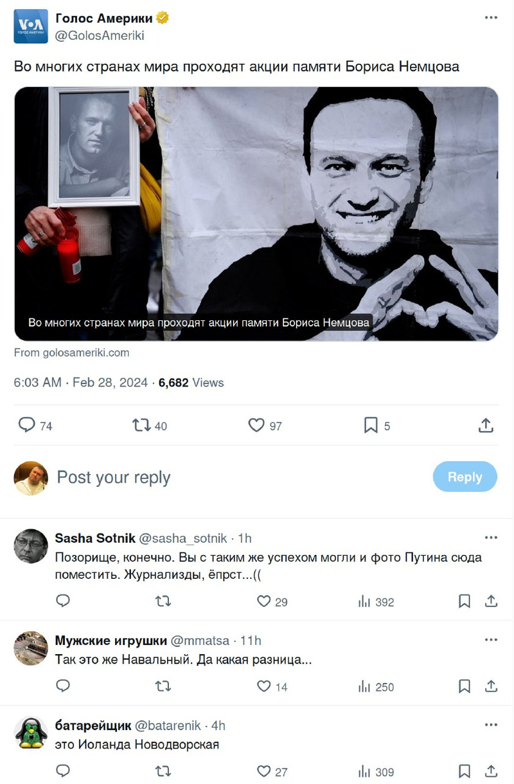514x784 pixels.
Task: Open the @GolosAmeriki profile handle
Action: tap(100, 36)
